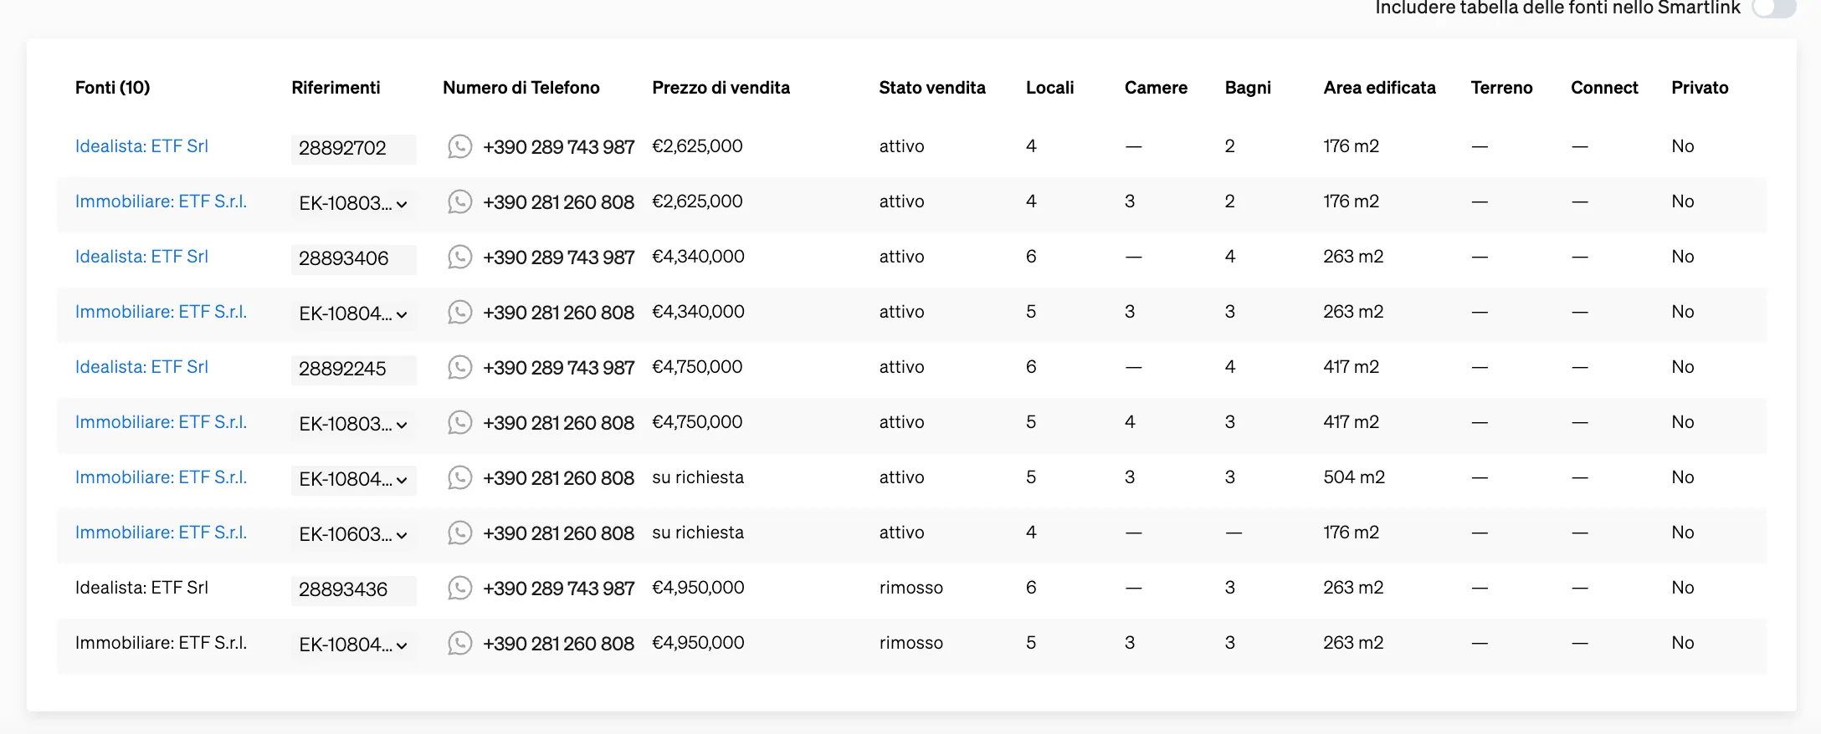Click the 'Locali' column header

(x=1049, y=88)
